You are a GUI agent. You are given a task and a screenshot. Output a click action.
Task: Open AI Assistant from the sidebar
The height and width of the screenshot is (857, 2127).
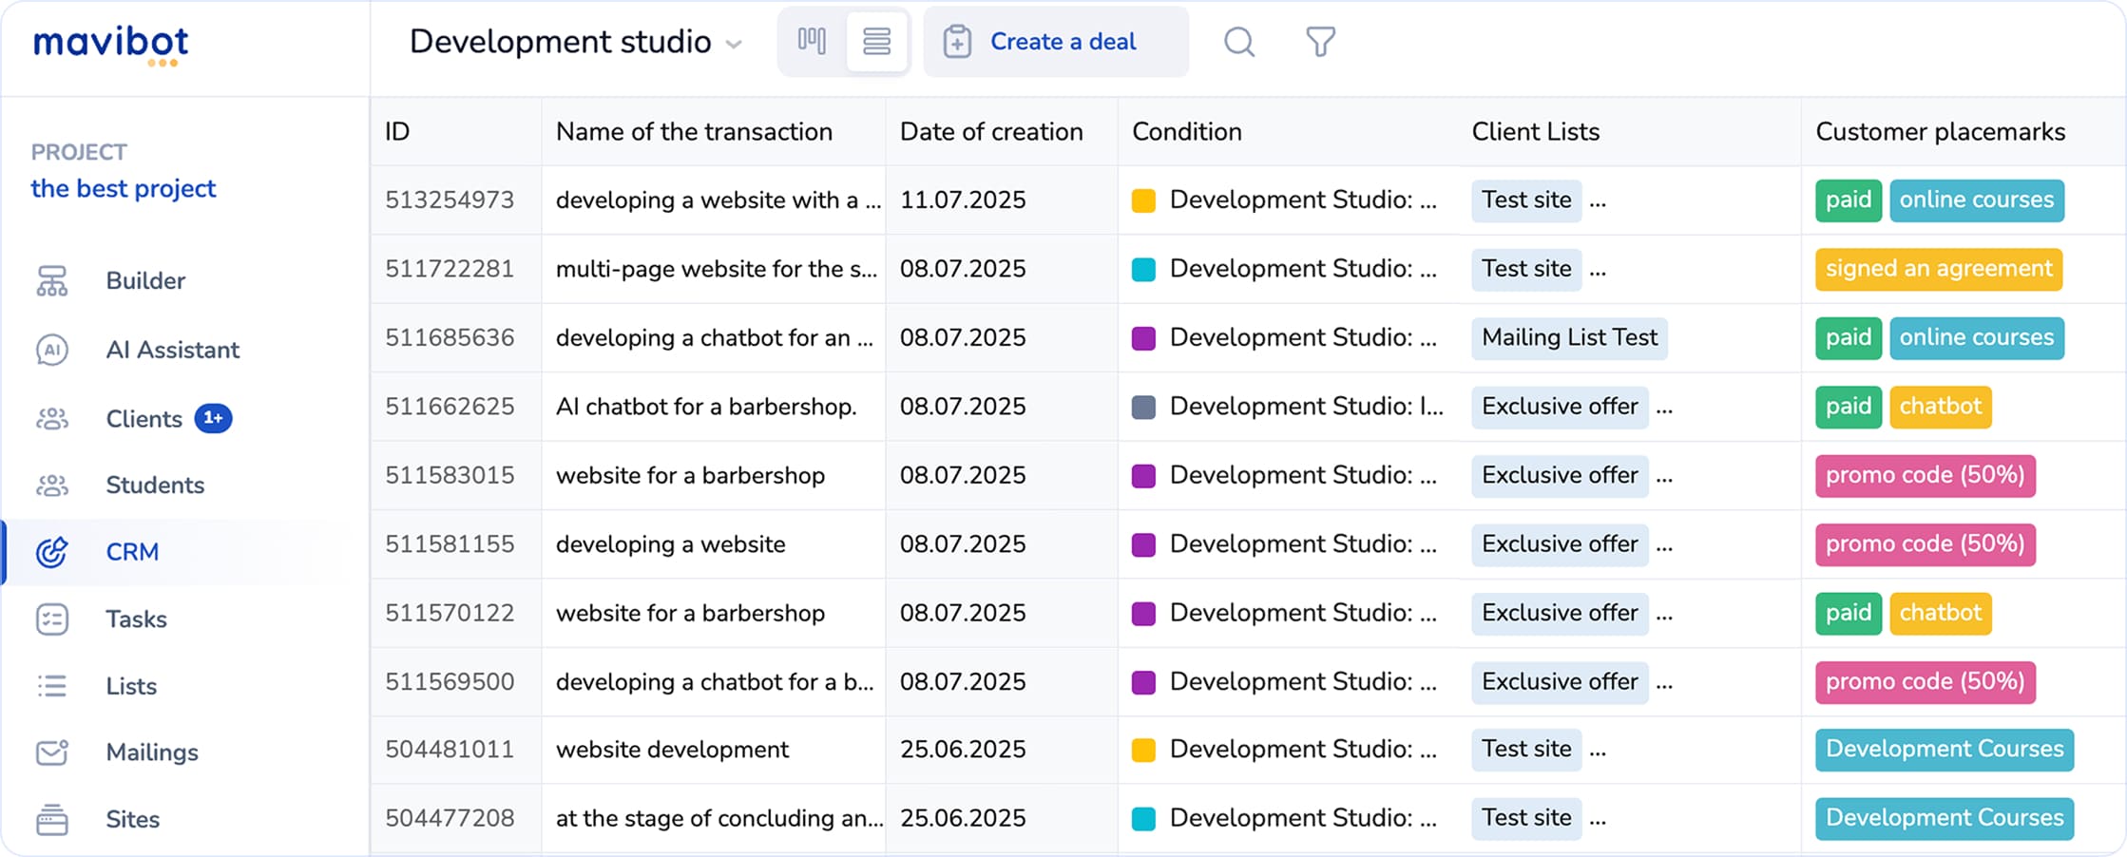(172, 350)
